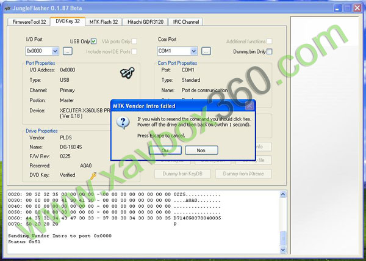Click the DVD Key Verified value

coord(68,175)
